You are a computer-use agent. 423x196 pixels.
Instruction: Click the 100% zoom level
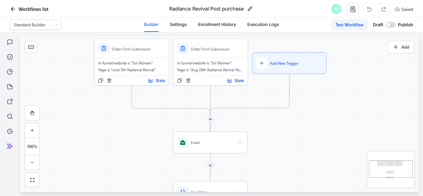point(32,146)
